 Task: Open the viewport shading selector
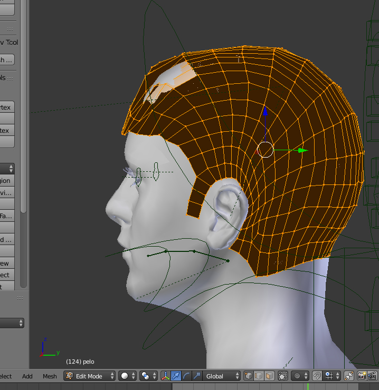tap(127, 376)
